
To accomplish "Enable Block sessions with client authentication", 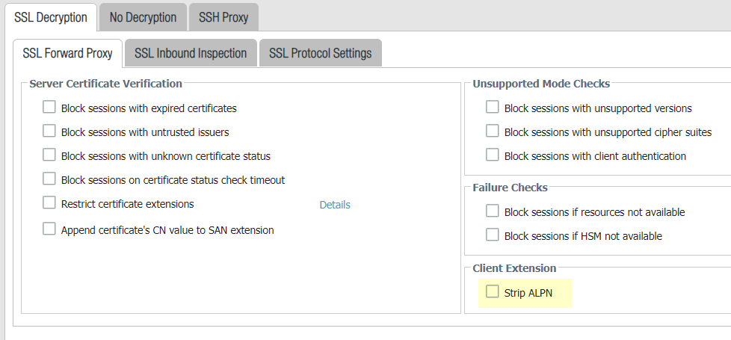I will click(x=493, y=155).
